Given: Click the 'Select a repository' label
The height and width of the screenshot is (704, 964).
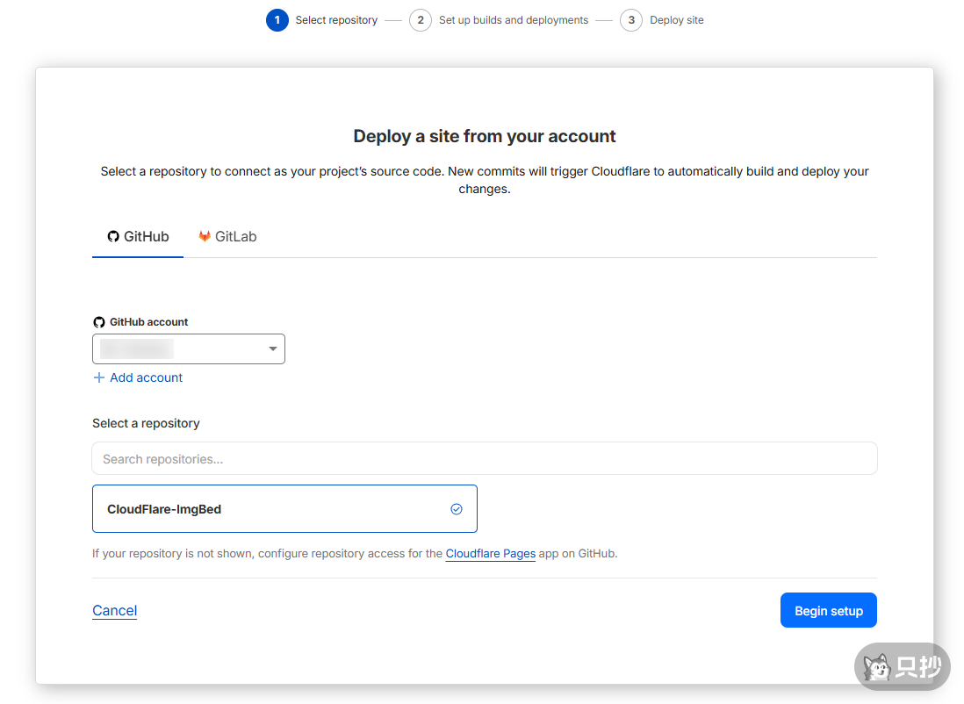Looking at the screenshot, I should 146,423.
